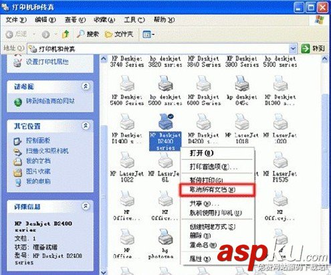The width and height of the screenshot is (331, 275).
Task: Select HP LaserJet 1018 printer icon
Action: (x=242, y=122)
